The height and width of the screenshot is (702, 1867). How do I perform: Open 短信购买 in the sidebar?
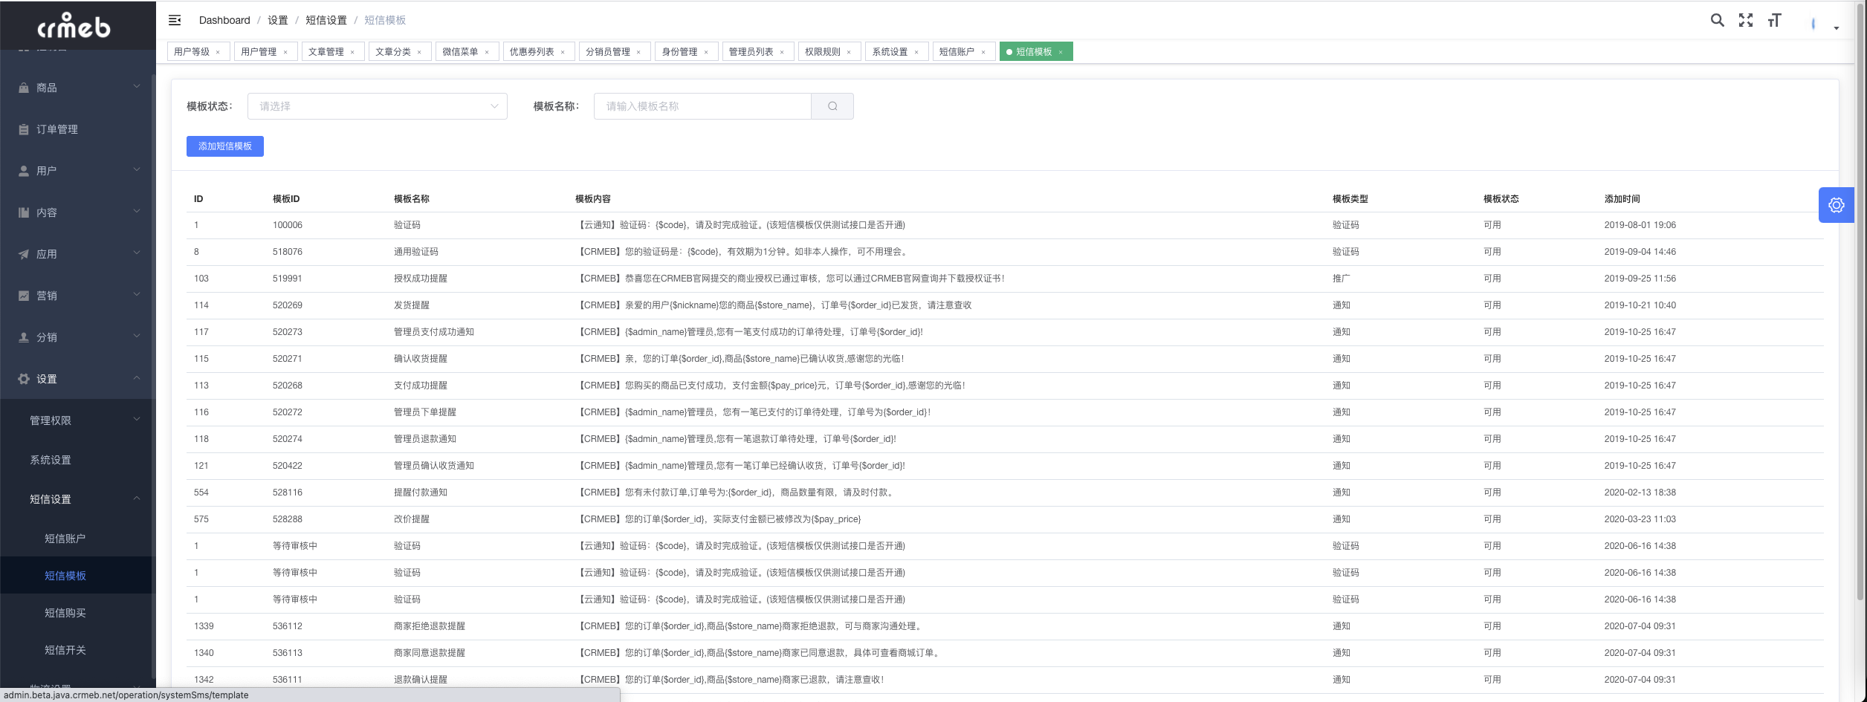(65, 613)
